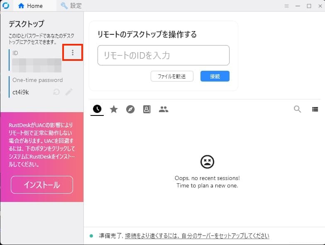Click the blurred ID value
Viewport: 325px width, 245px height.
click(x=37, y=65)
